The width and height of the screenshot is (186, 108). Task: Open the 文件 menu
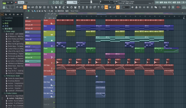point(157,2)
